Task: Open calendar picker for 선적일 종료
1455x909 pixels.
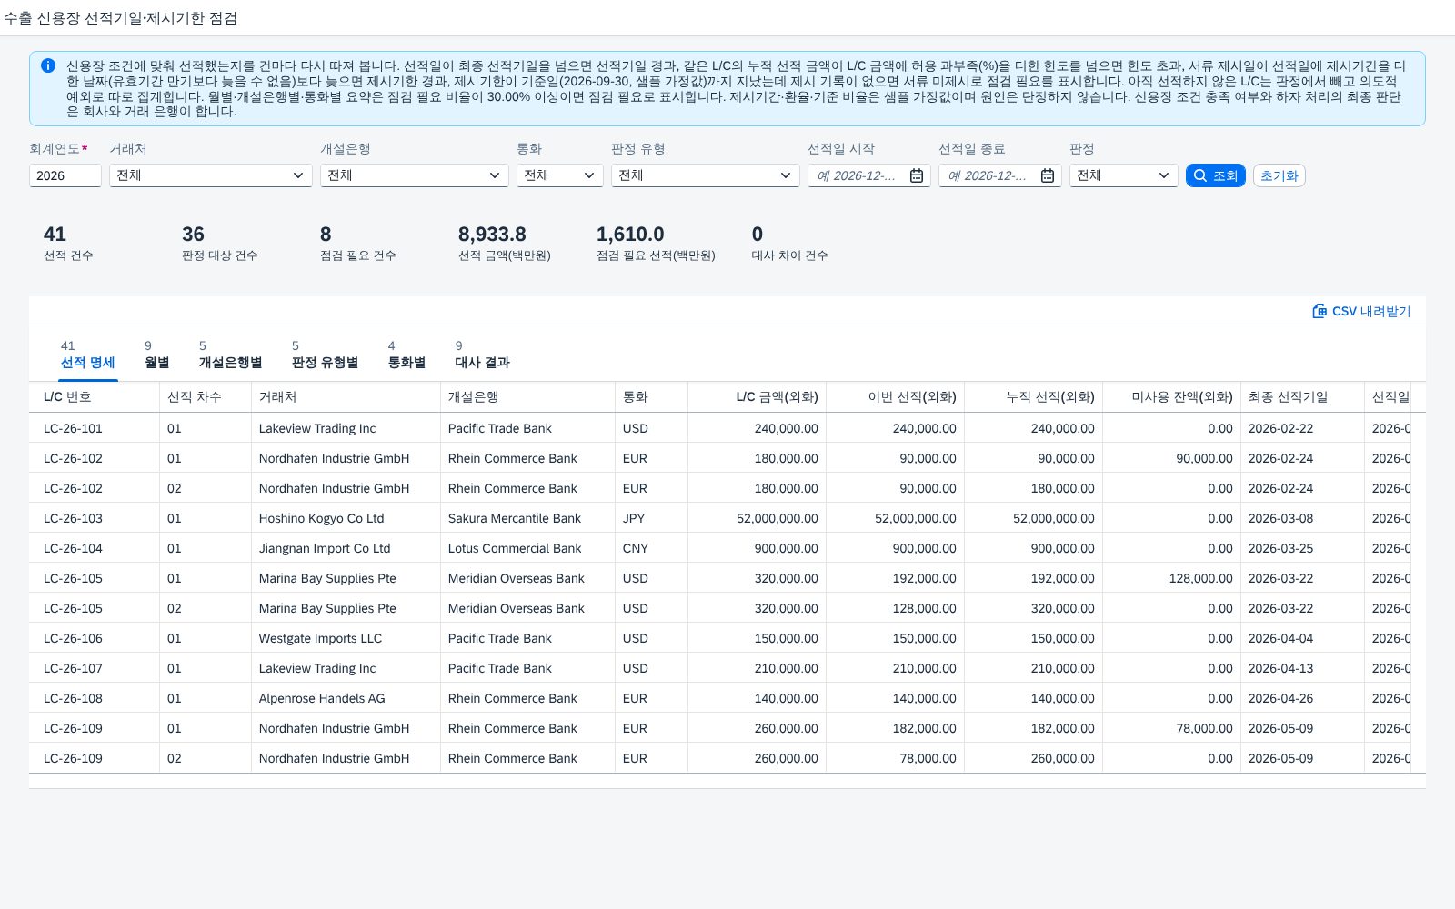Action: coord(1048,175)
